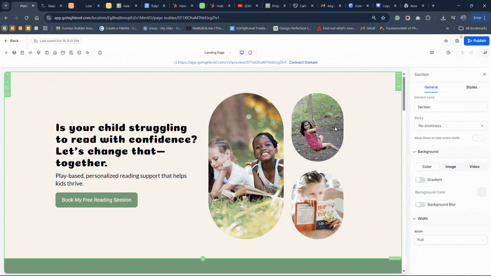Open the custom code brackets icon
The image size is (491, 276).
point(30,53)
